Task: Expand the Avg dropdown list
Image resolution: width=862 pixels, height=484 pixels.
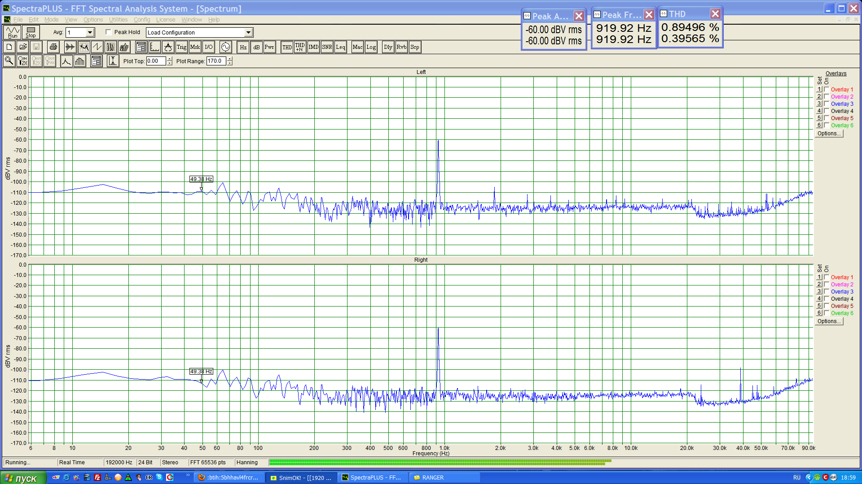Action: click(x=90, y=32)
